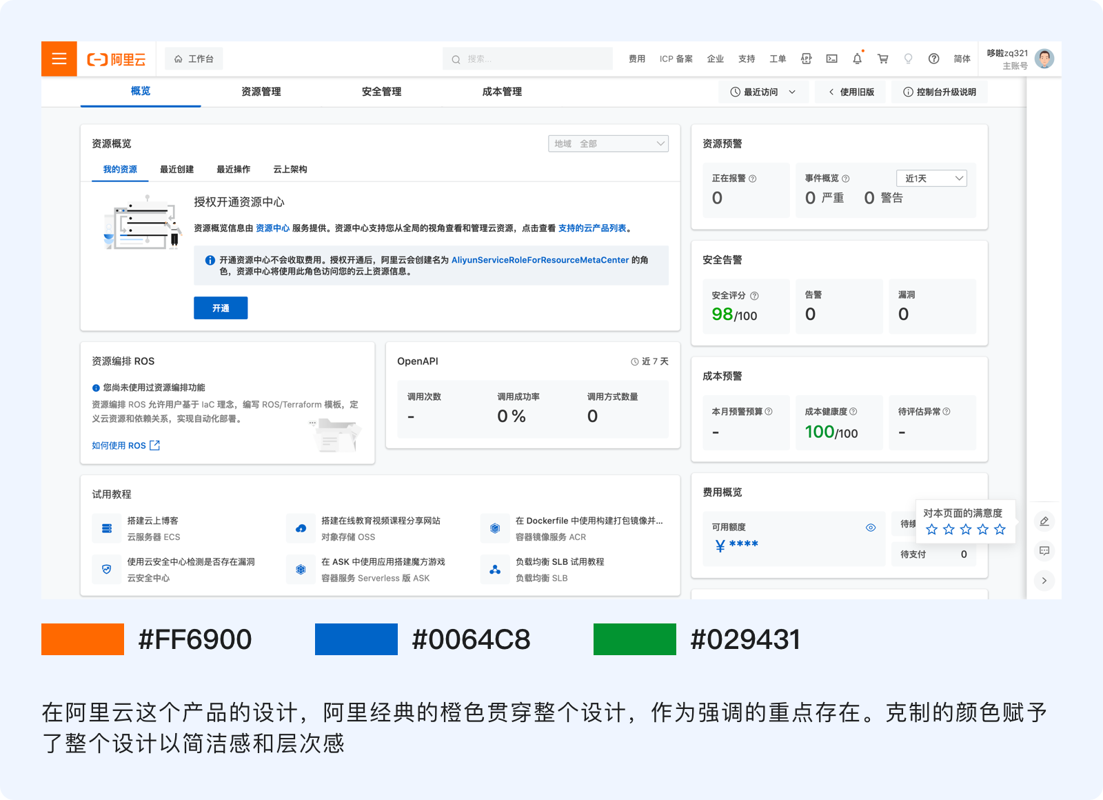
Task: Open the orange hamburger menu
Action: [x=59, y=59]
